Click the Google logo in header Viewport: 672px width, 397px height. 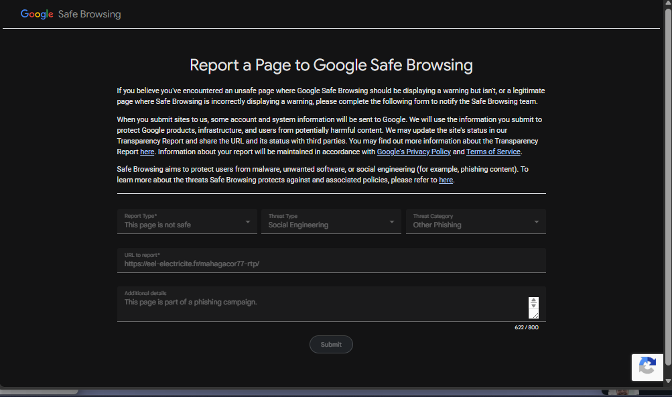[37, 14]
